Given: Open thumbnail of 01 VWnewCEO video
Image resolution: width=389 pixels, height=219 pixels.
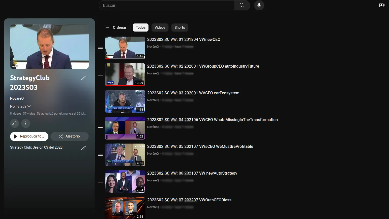Looking at the screenshot, I should (125, 48).
